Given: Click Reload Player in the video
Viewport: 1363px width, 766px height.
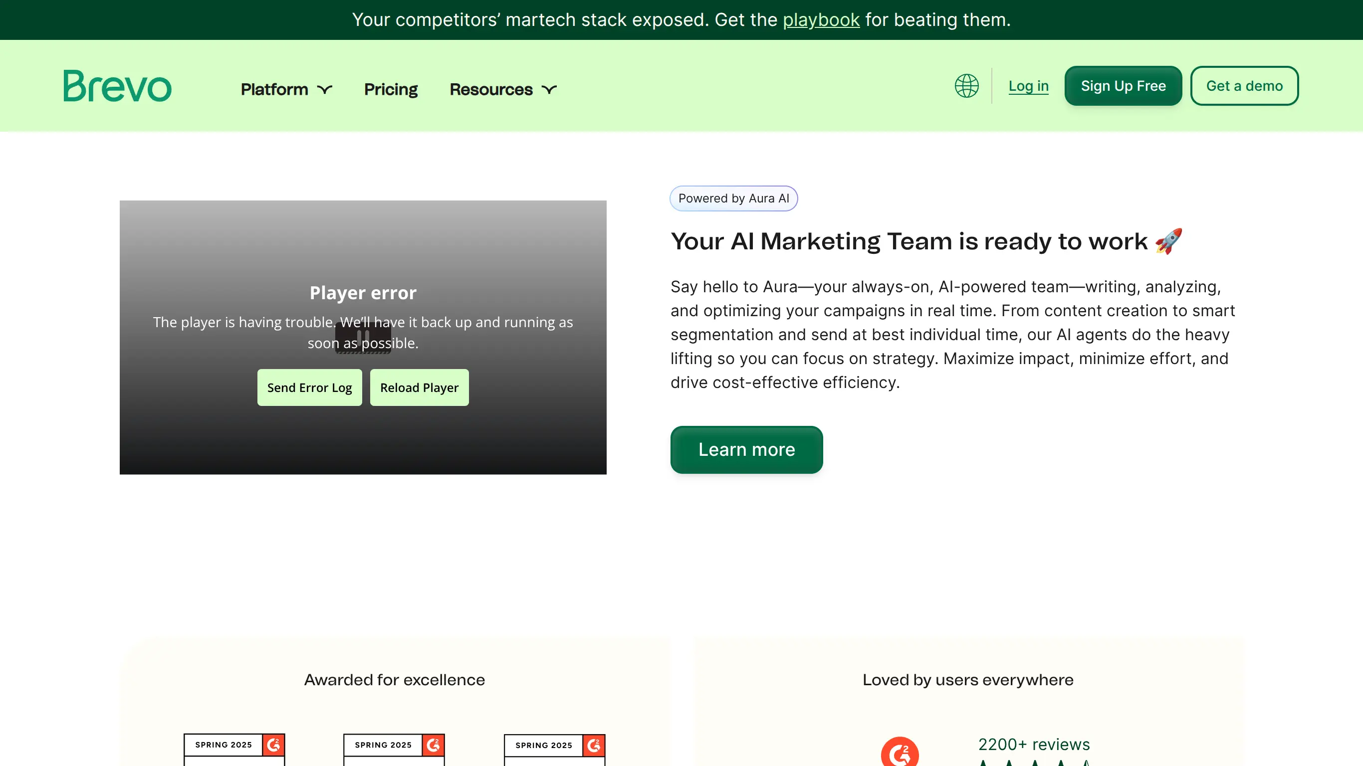Looking at the screenshot, I should click(419, 388).
